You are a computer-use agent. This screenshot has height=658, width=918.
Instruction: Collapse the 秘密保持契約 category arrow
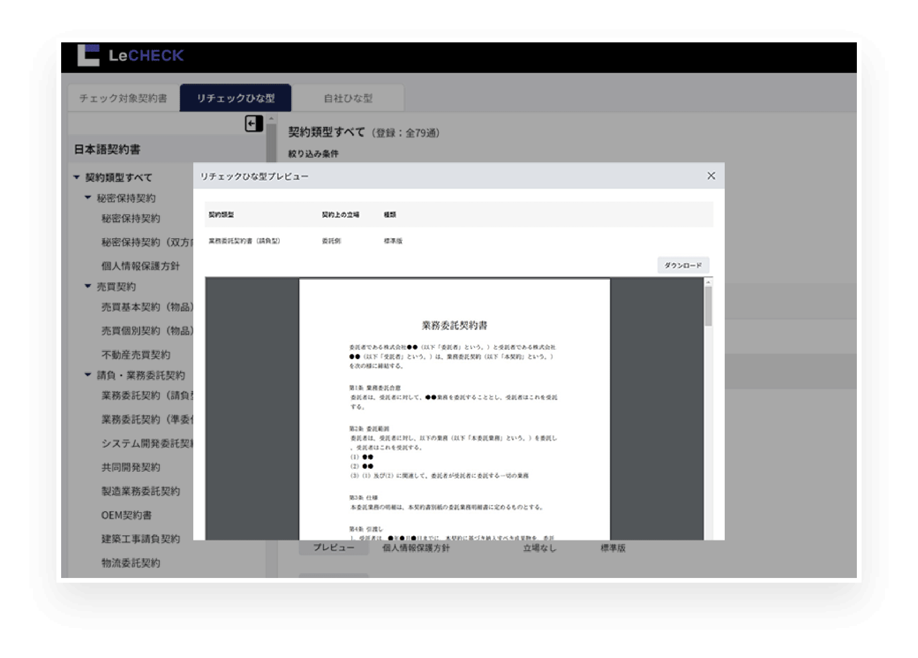click(x=87, y=198)
